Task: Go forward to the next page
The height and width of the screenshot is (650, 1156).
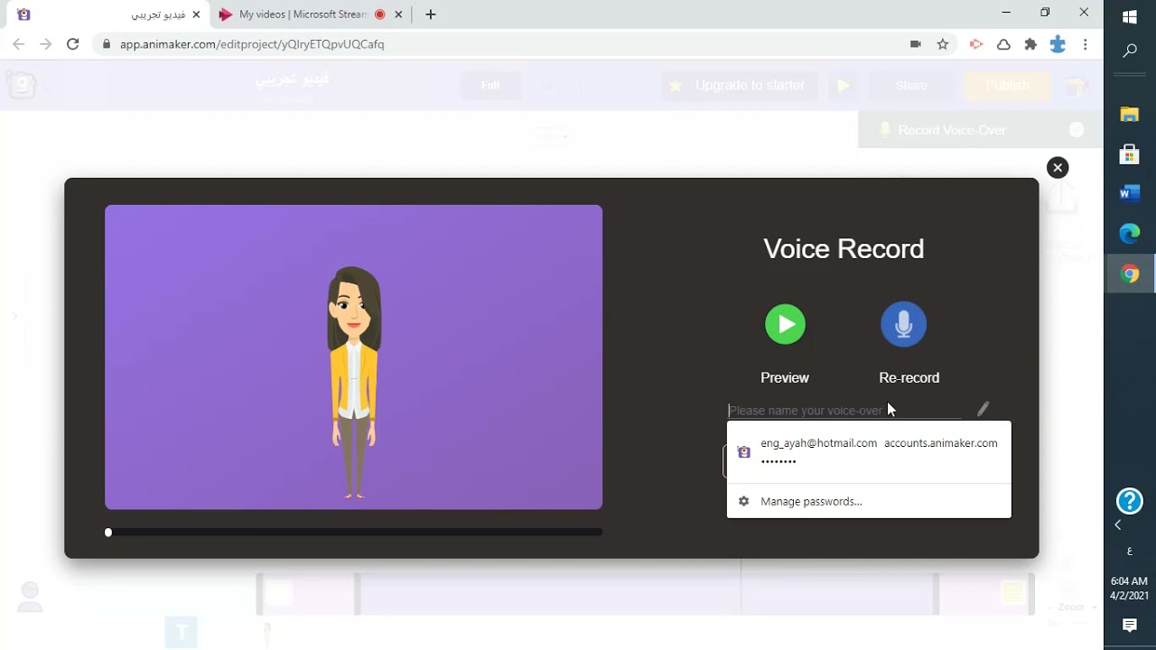Action: [x=46, y=44]
